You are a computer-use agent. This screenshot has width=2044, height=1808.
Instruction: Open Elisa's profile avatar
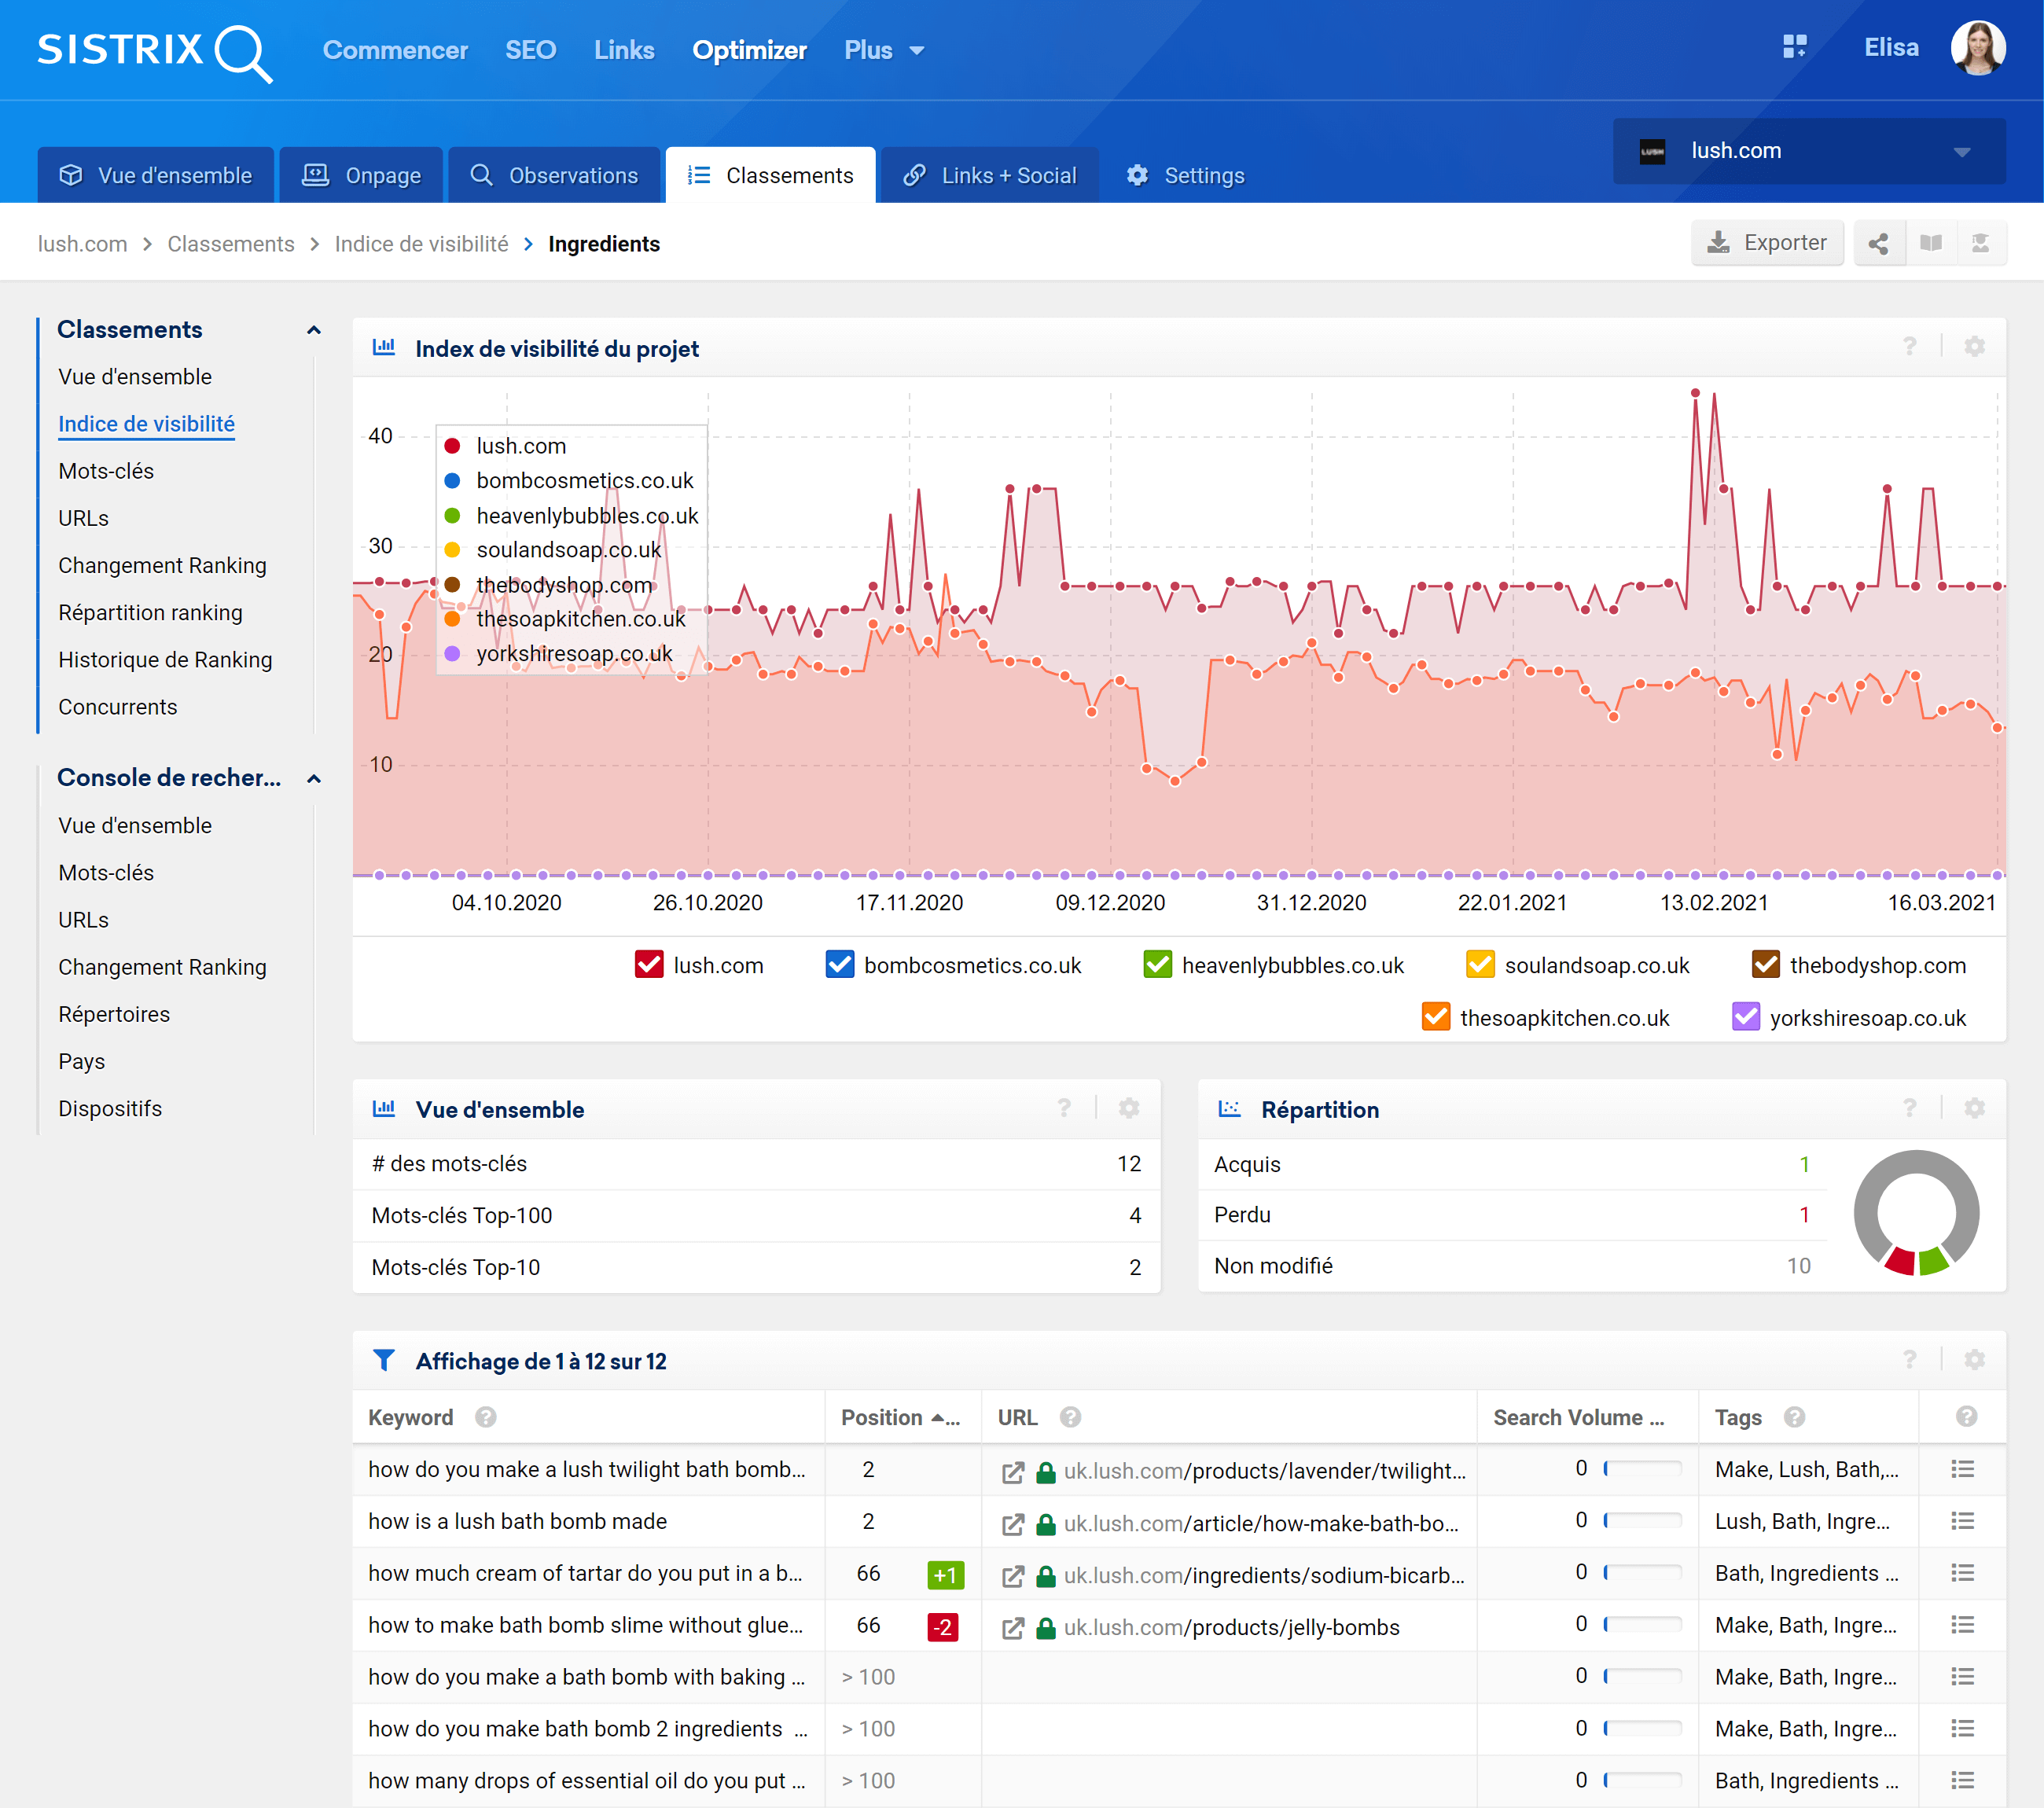(1977, 48)
